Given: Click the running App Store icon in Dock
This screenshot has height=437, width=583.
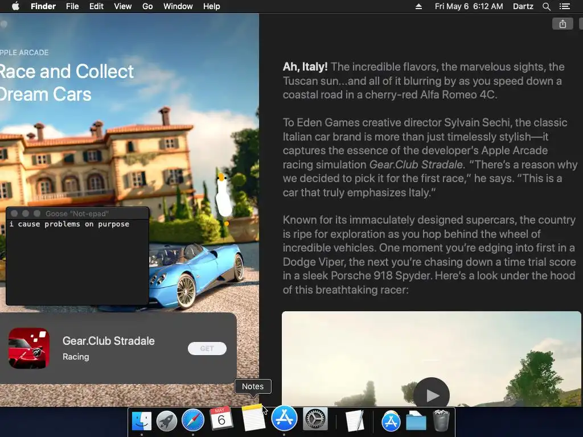Looking at the screenshot, I should click(284, 418).
